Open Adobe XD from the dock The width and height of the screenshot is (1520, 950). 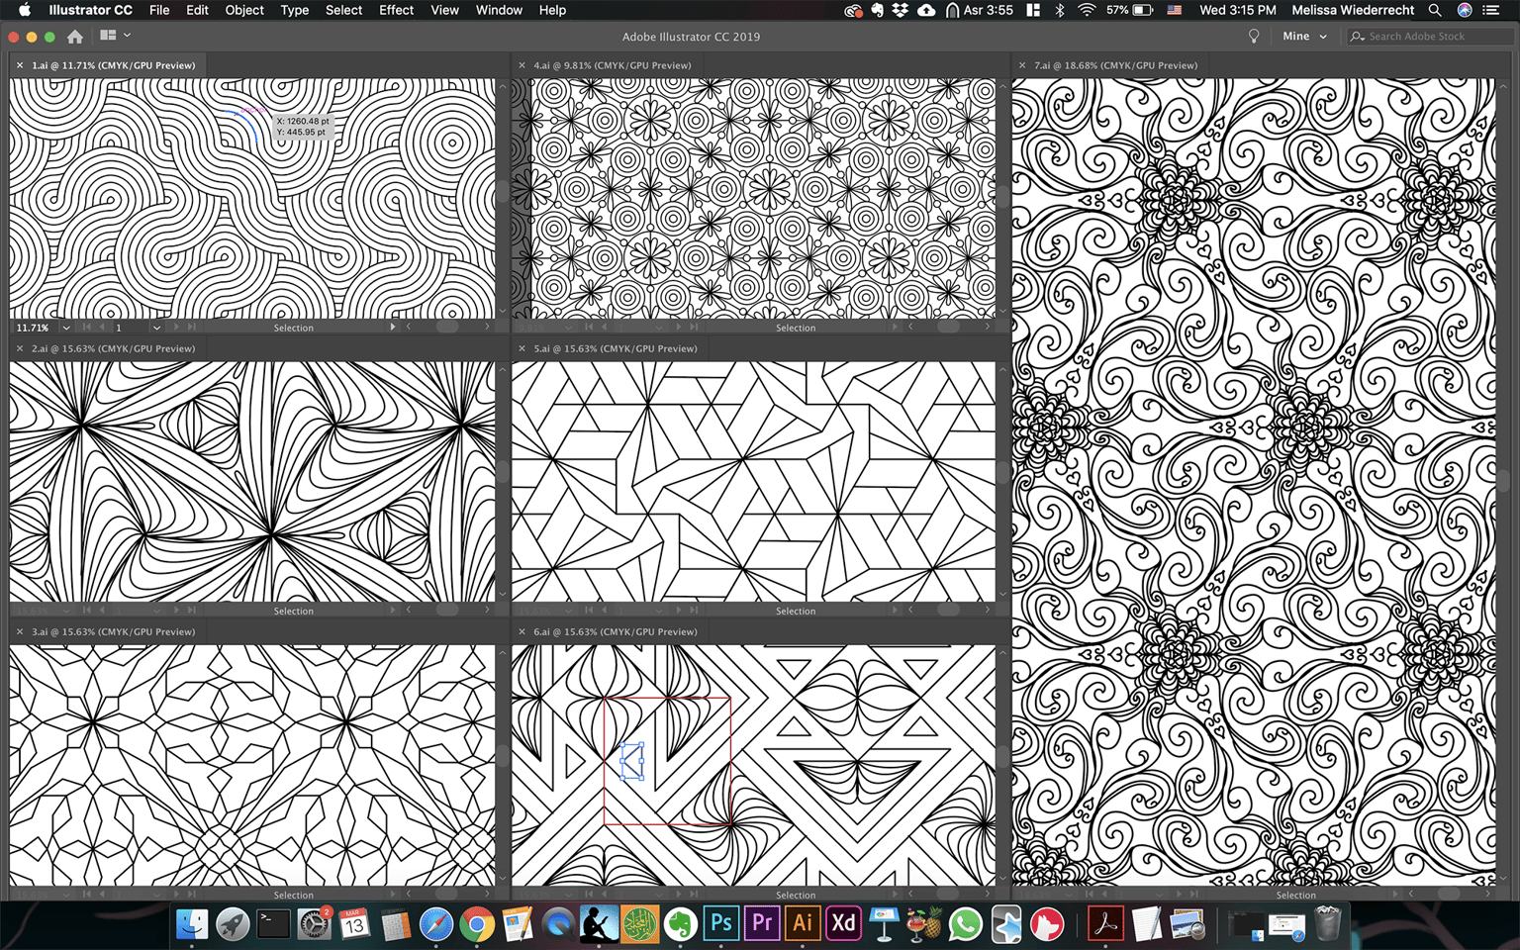[x=843, y=924]
